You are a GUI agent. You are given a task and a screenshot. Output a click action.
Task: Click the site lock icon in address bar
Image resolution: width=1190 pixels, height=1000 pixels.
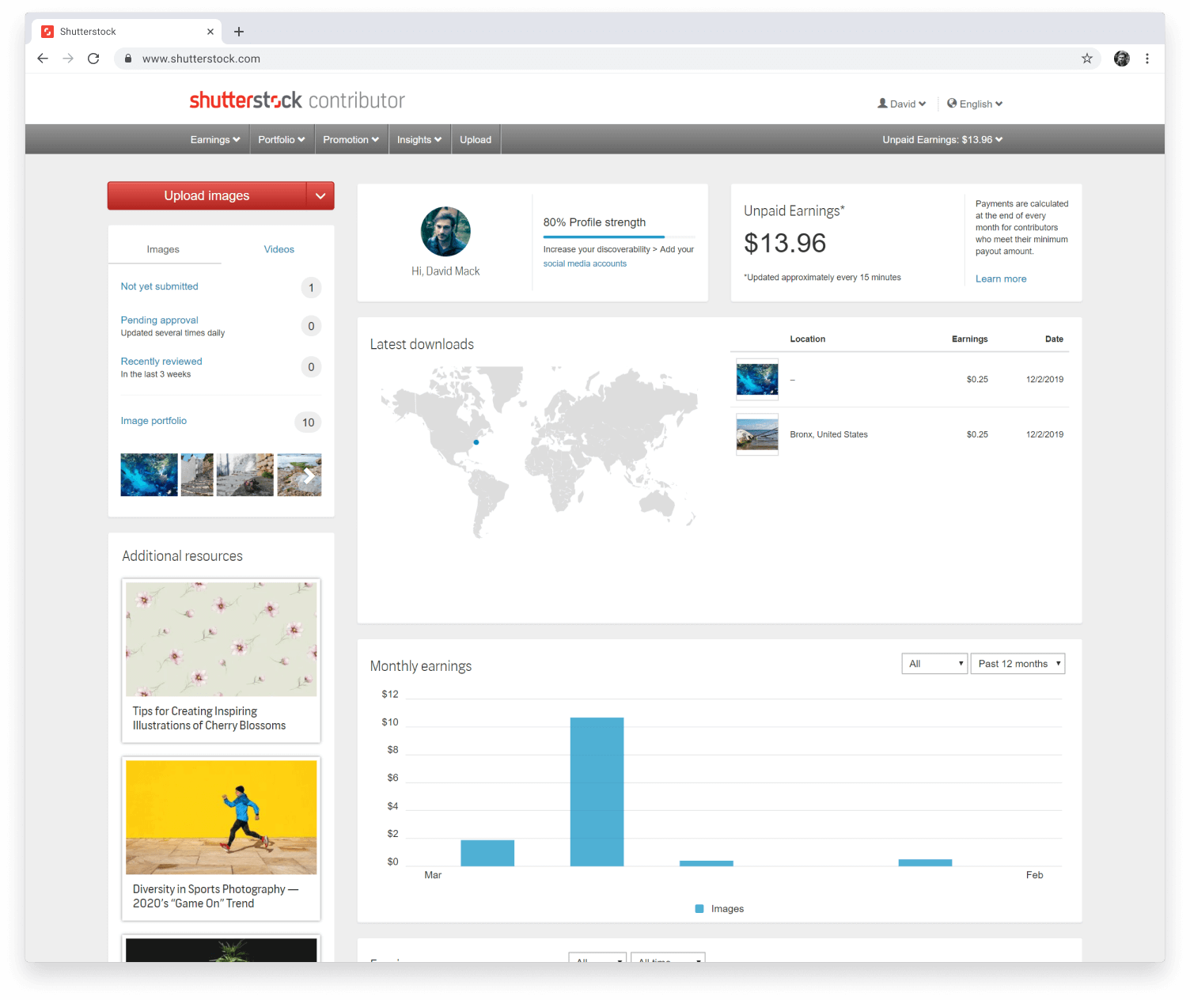128,59
